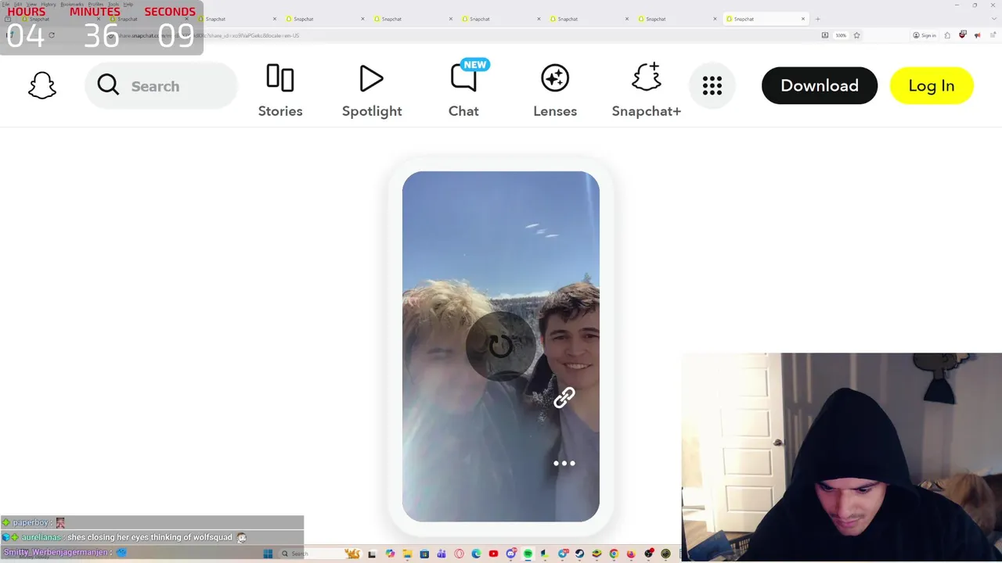
Task: Click chat message from aurelianas
Action: (152, 537)
